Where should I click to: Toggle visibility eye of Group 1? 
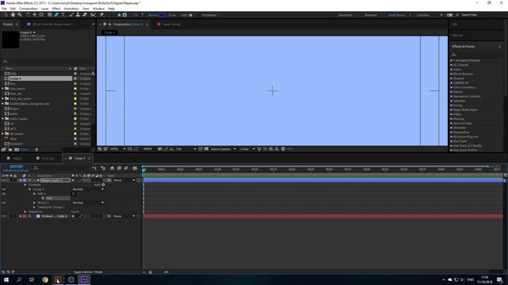pyautogui.click(x=3, y=189)
